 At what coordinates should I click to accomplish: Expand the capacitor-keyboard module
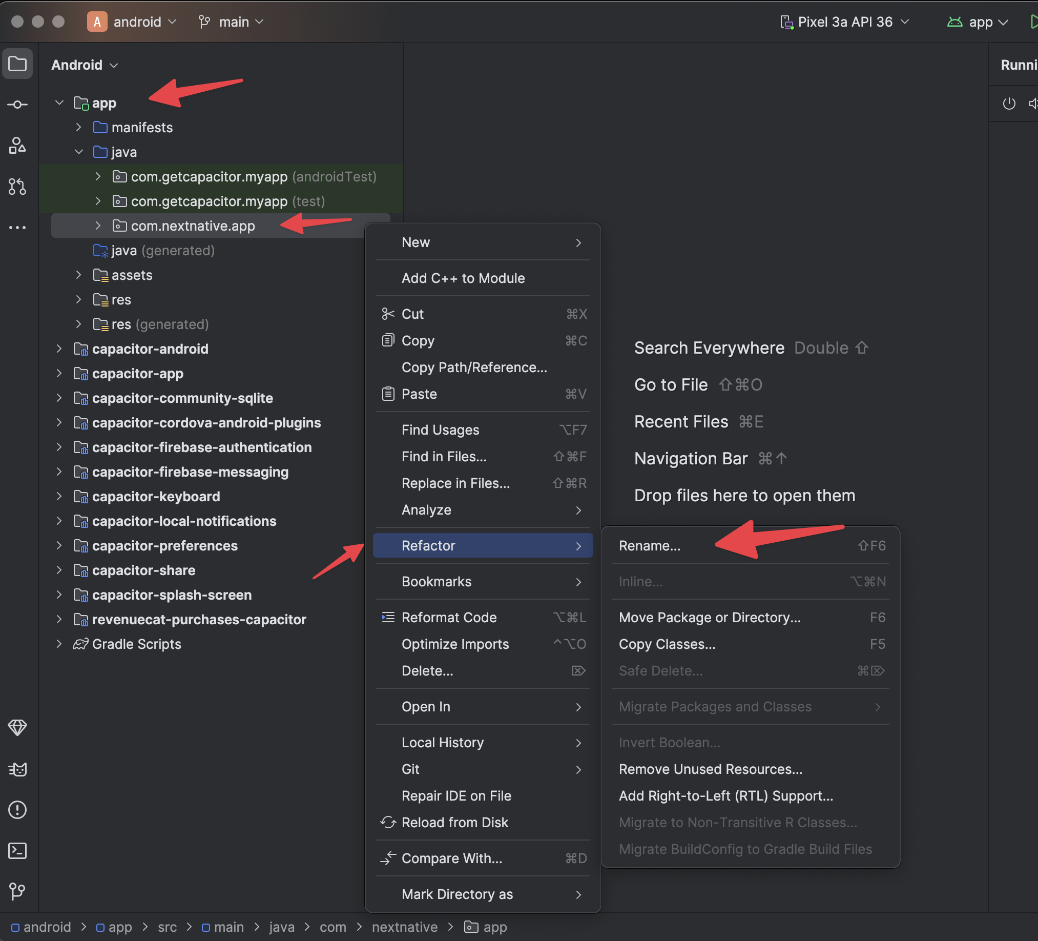click(59, 497)
